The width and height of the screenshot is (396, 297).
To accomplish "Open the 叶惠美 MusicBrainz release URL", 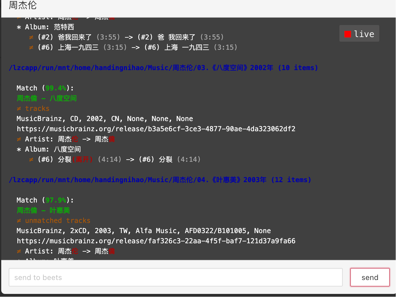I will (156, 241).
